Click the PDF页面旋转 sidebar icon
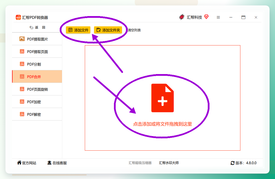This screenshot has width=275, height=179. coord(22,89)
